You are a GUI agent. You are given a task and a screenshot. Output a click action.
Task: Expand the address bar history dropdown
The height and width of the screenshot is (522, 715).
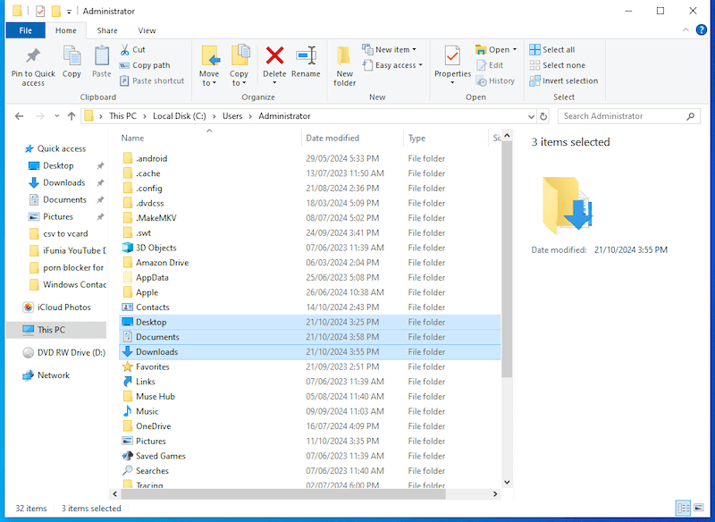tap(530, 116)
